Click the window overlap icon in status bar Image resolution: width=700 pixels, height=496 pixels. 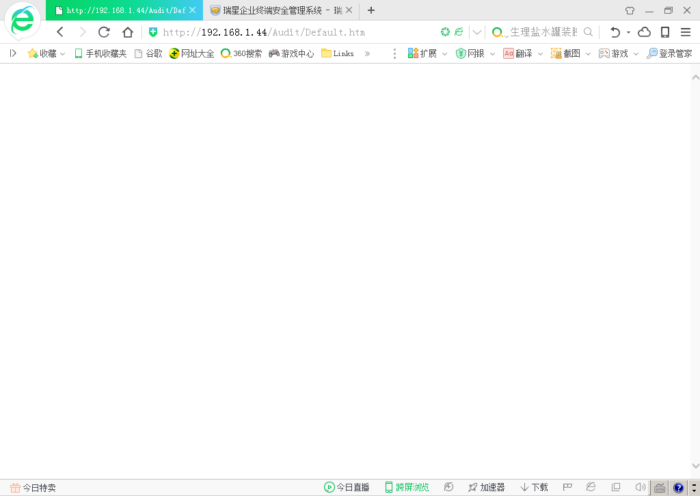click(x=616, y=487)
